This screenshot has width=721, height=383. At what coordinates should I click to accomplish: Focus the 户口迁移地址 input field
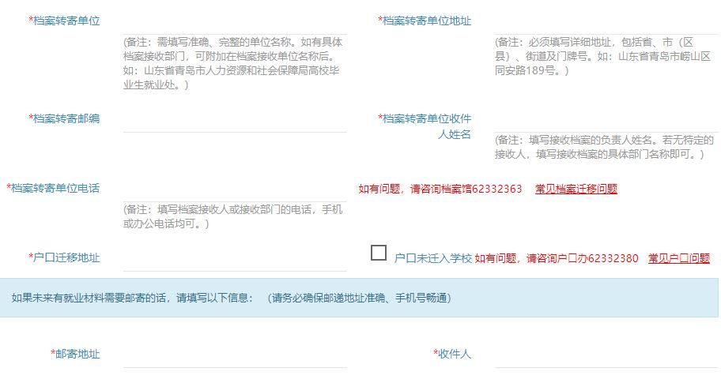pos(235,259)
